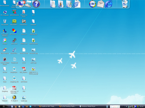Select the FL Studio 6 icon
Viewport: 145px width, 108px height.
click(x=14, y=98)
